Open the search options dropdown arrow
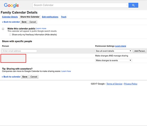The image size is (147, 126). (127, 5)
